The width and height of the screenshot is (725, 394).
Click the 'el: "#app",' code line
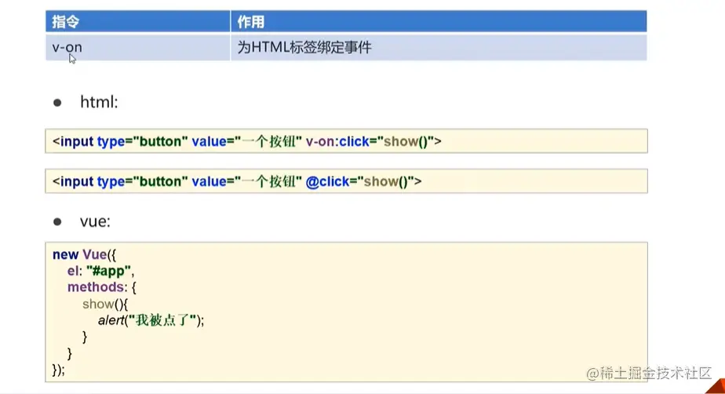tap(100, 271)
